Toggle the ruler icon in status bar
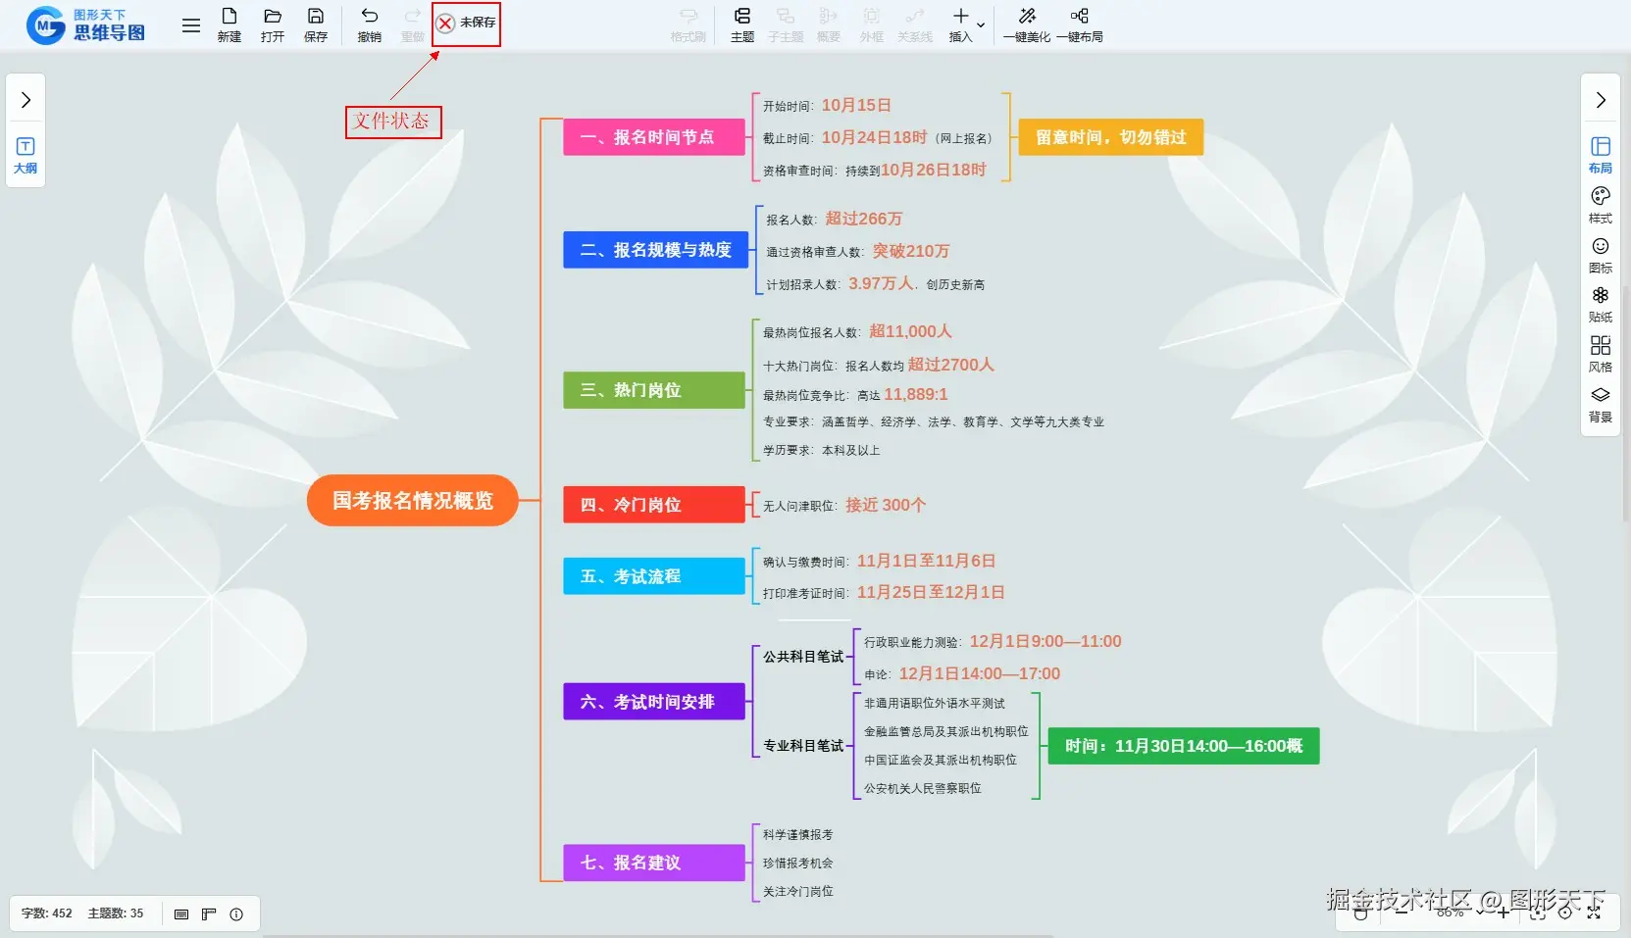The width and height of the screenshot is (1631, 938). coord(209,914)
